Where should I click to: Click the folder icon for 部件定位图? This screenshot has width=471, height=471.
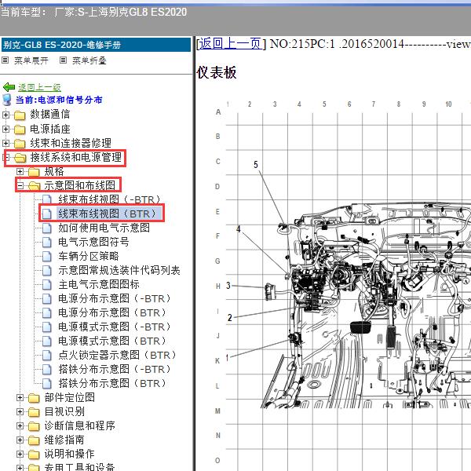click(x=34, y=398)
